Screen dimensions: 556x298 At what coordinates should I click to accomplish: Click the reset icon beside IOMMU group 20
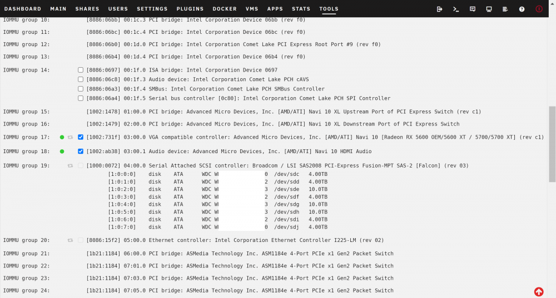(70, 240)
